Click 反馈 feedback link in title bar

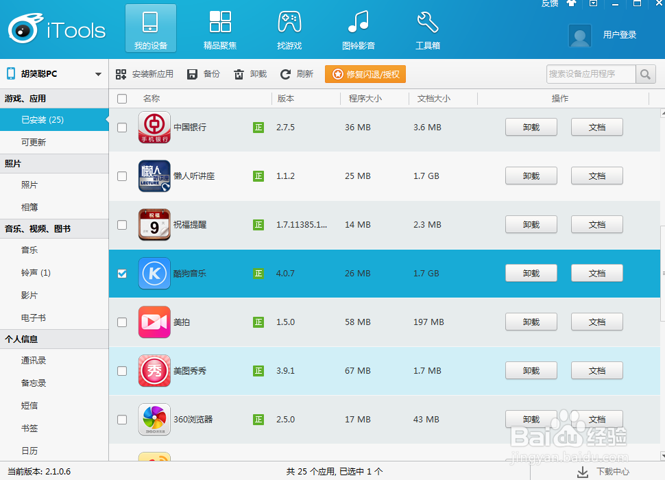click(550, 3)
